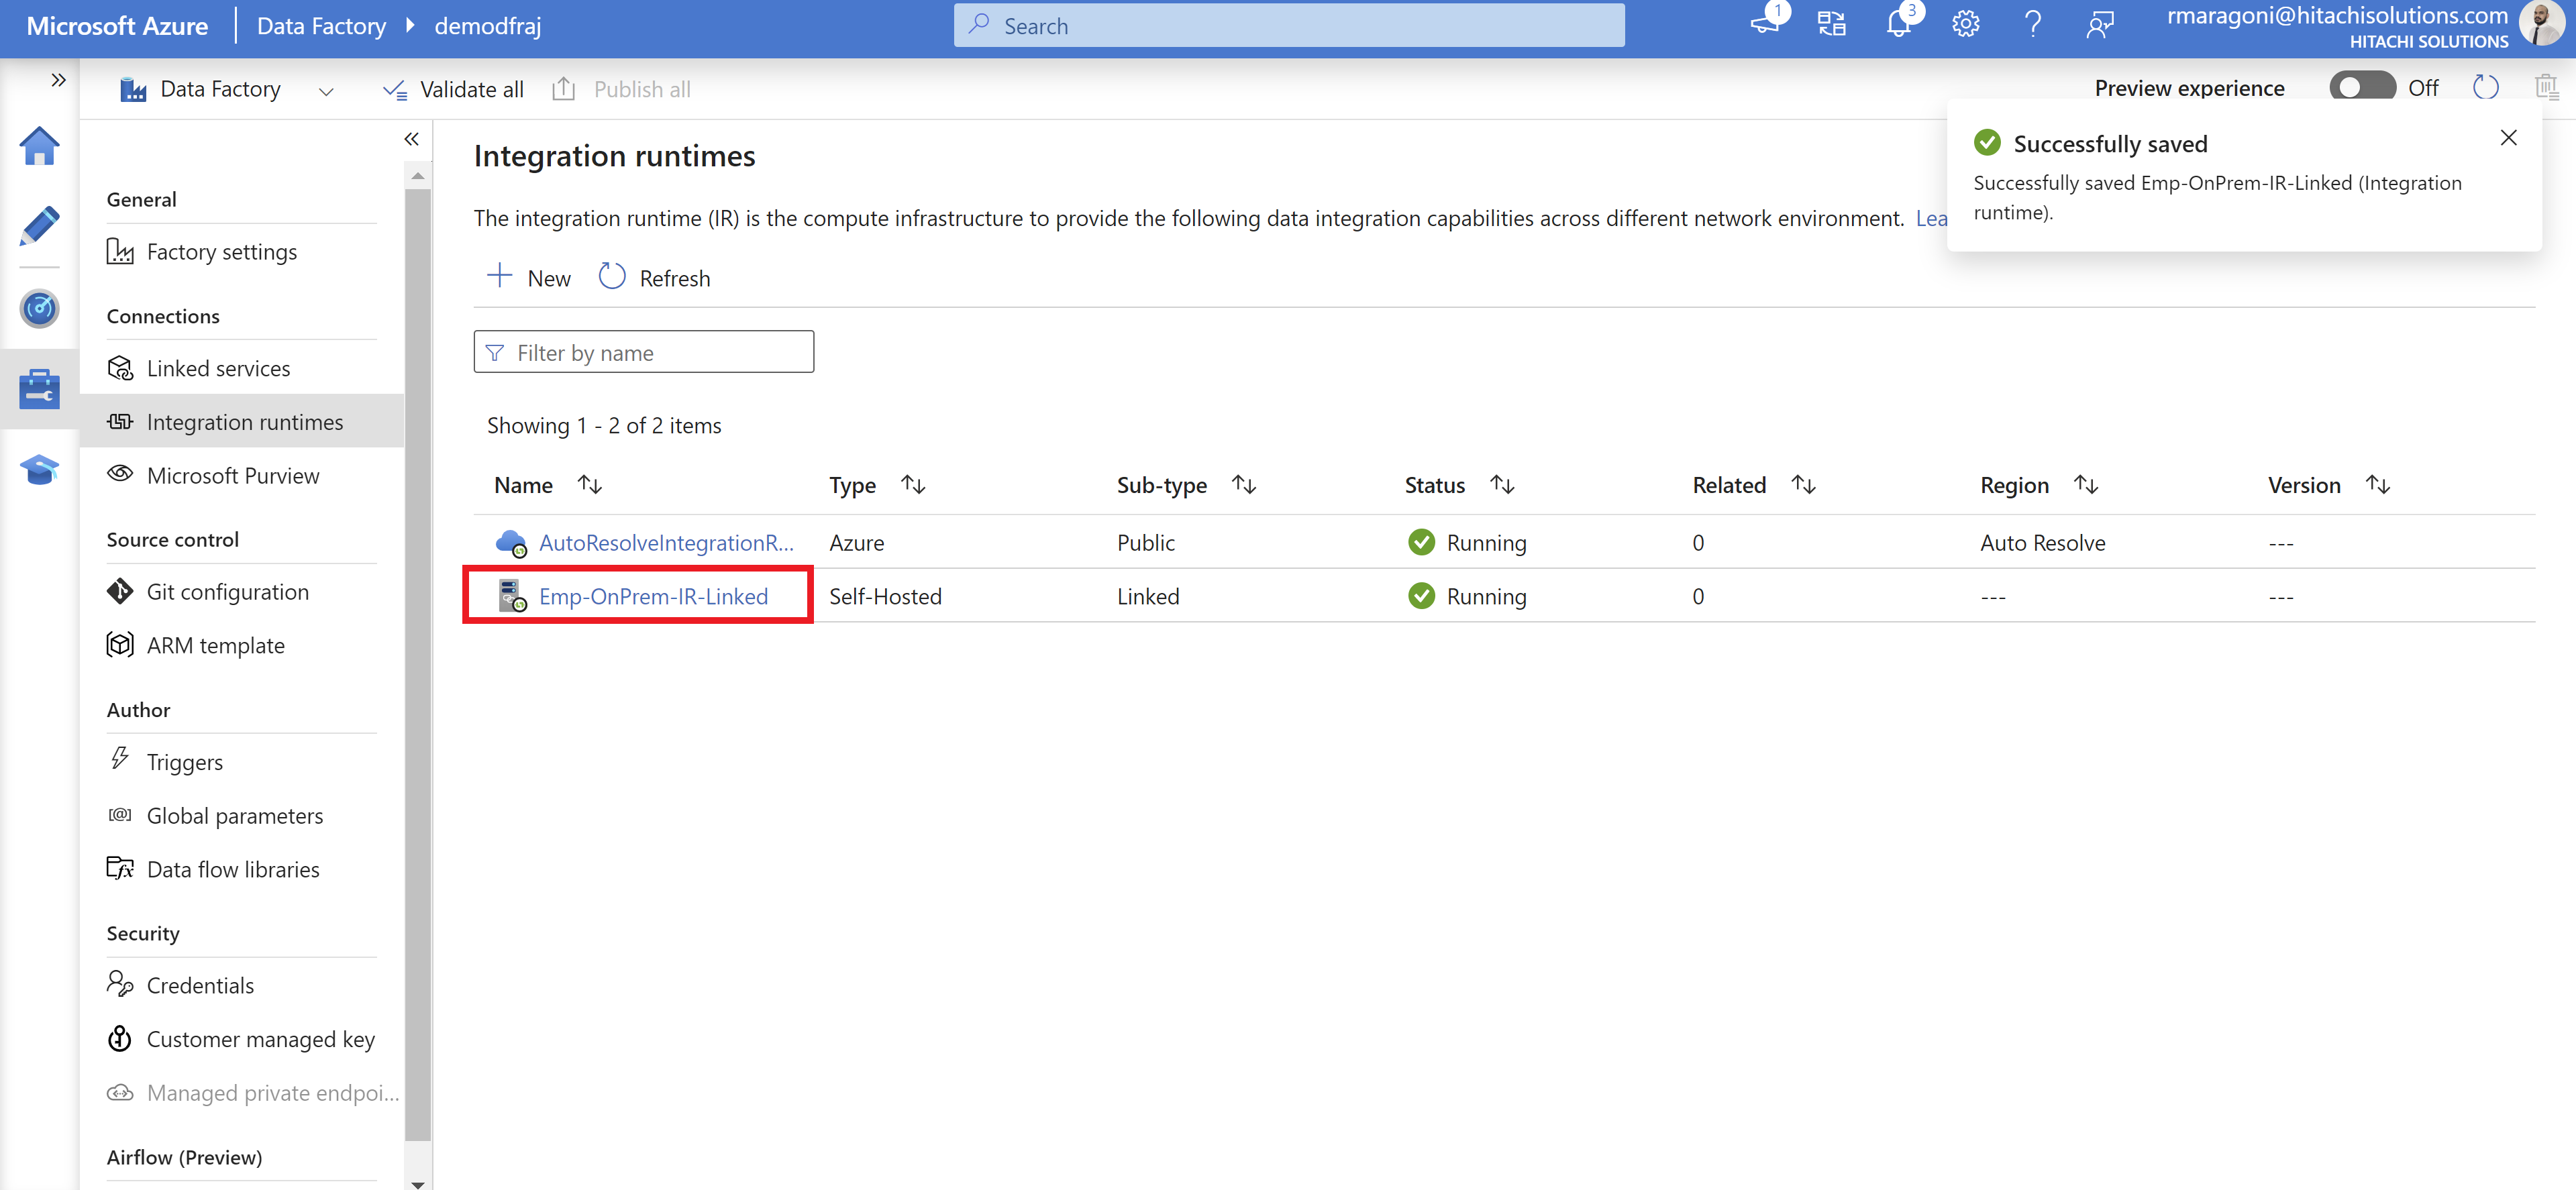Screen dimensions: 2576x1190
Task: Sort by Version column
Action: (x=2377, y=485)
